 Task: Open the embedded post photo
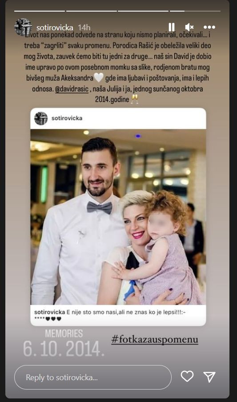[x=118, y=217]
